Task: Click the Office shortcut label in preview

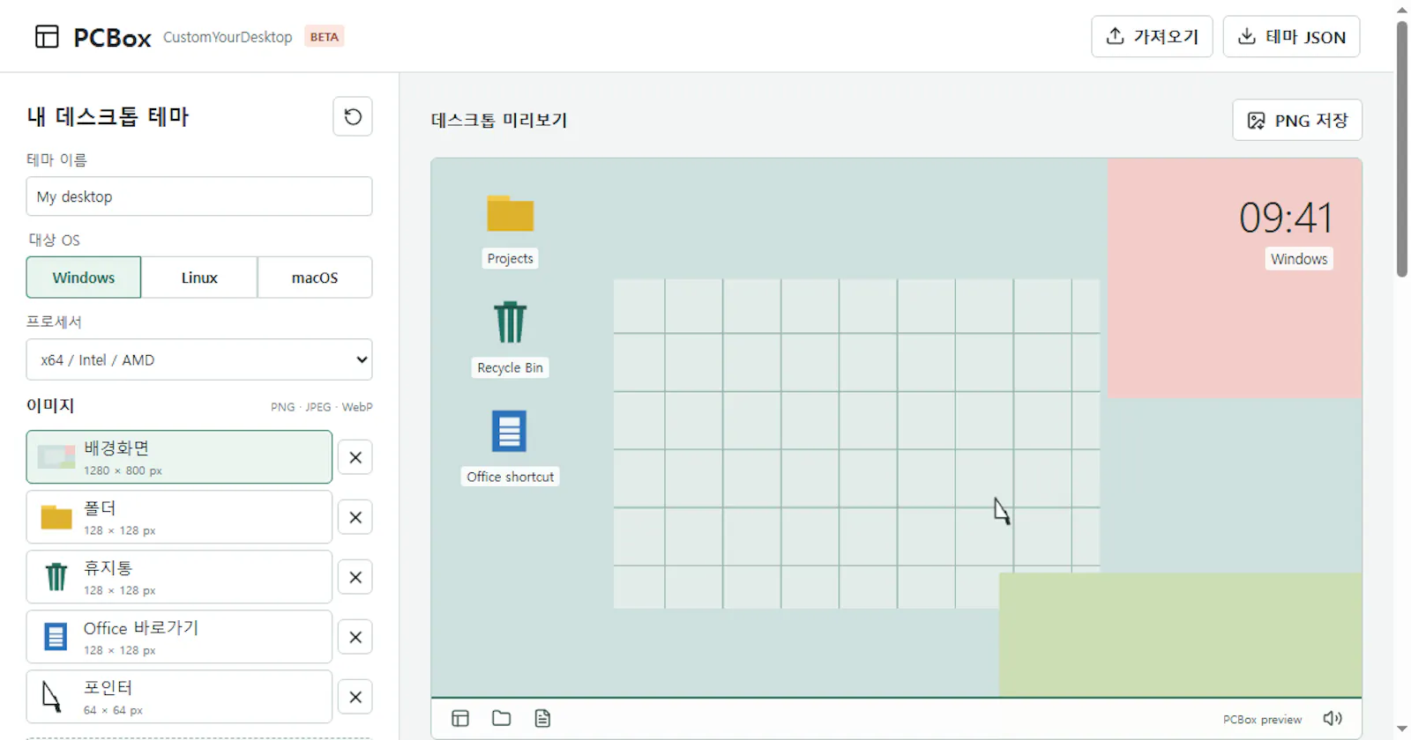Action: click(511, 477)
